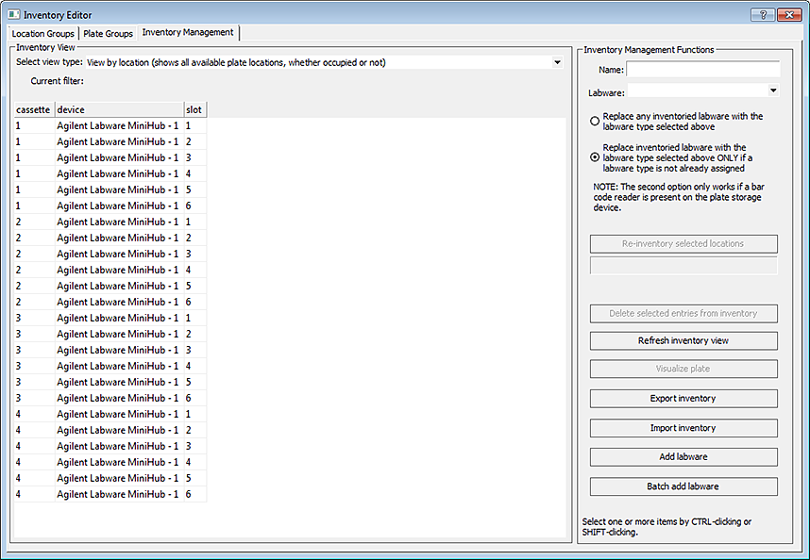Screen dimensions: 810x560
Task: Sort by the cassette column header
Action: click(33, 109)
